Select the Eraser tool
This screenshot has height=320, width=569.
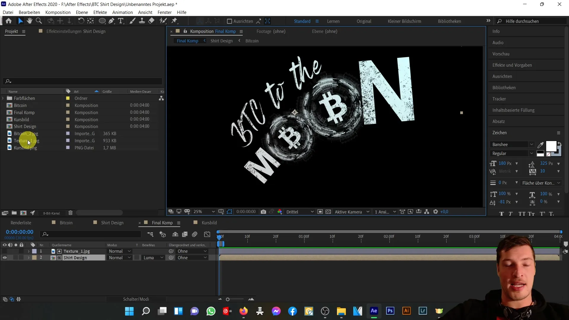[151, 21]
